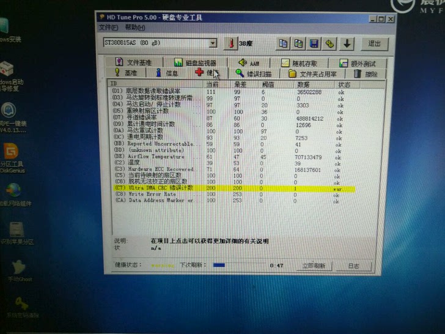Select the (09) 累计通电时间计数 row
The image size is (445, 334).
[x=228, y=124]
